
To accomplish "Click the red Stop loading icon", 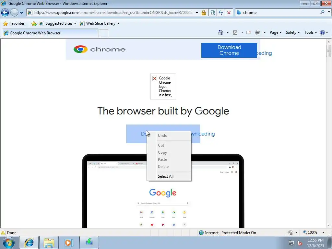I will (x=229, y=13).
